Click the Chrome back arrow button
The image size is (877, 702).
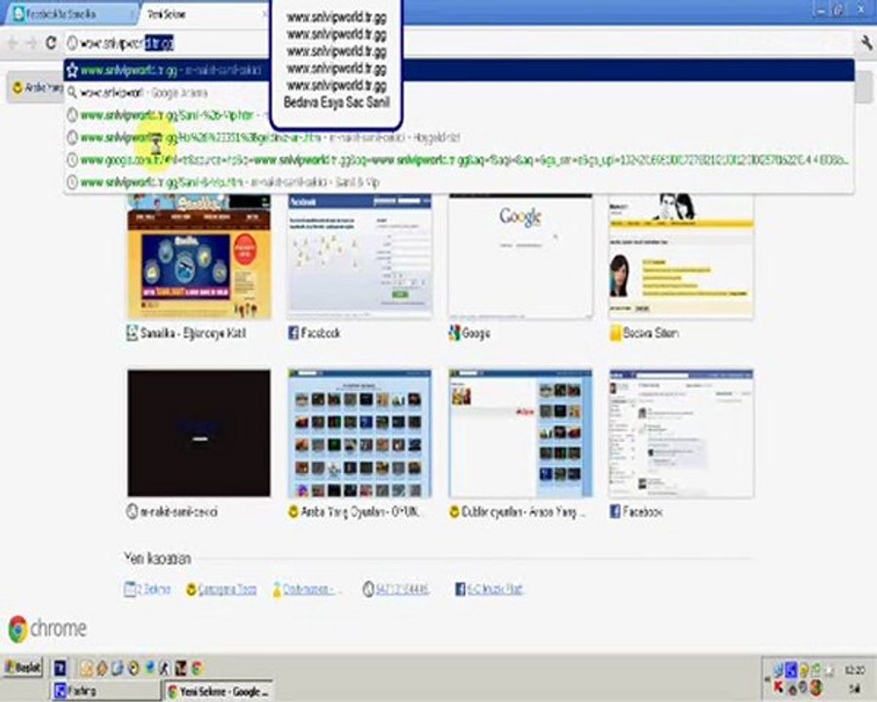click(13, 43)
